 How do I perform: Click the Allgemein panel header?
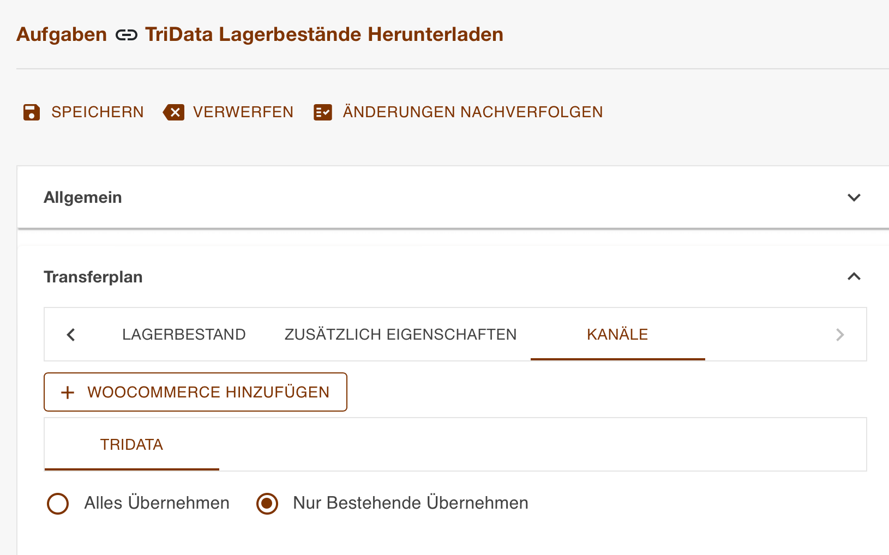453,197
